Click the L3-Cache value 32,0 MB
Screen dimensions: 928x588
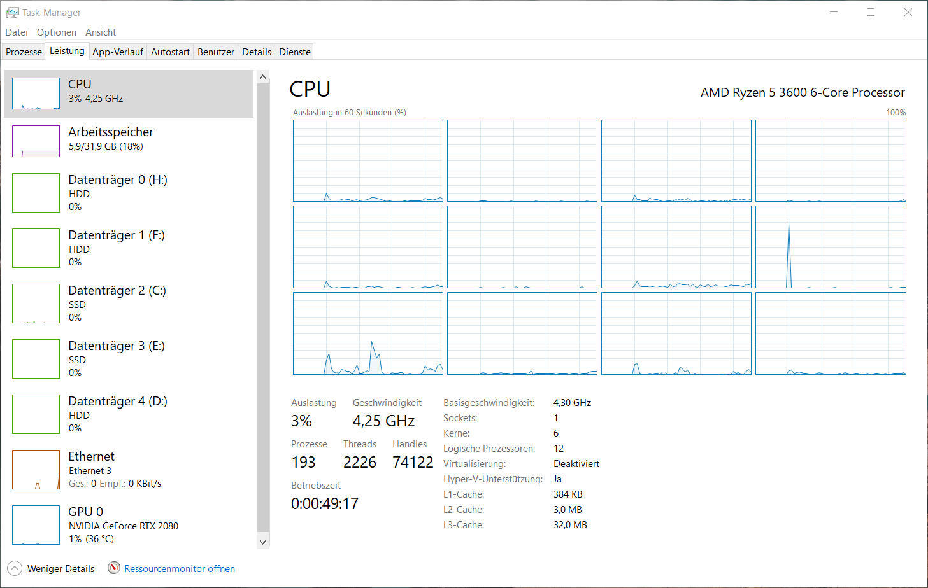570,525
